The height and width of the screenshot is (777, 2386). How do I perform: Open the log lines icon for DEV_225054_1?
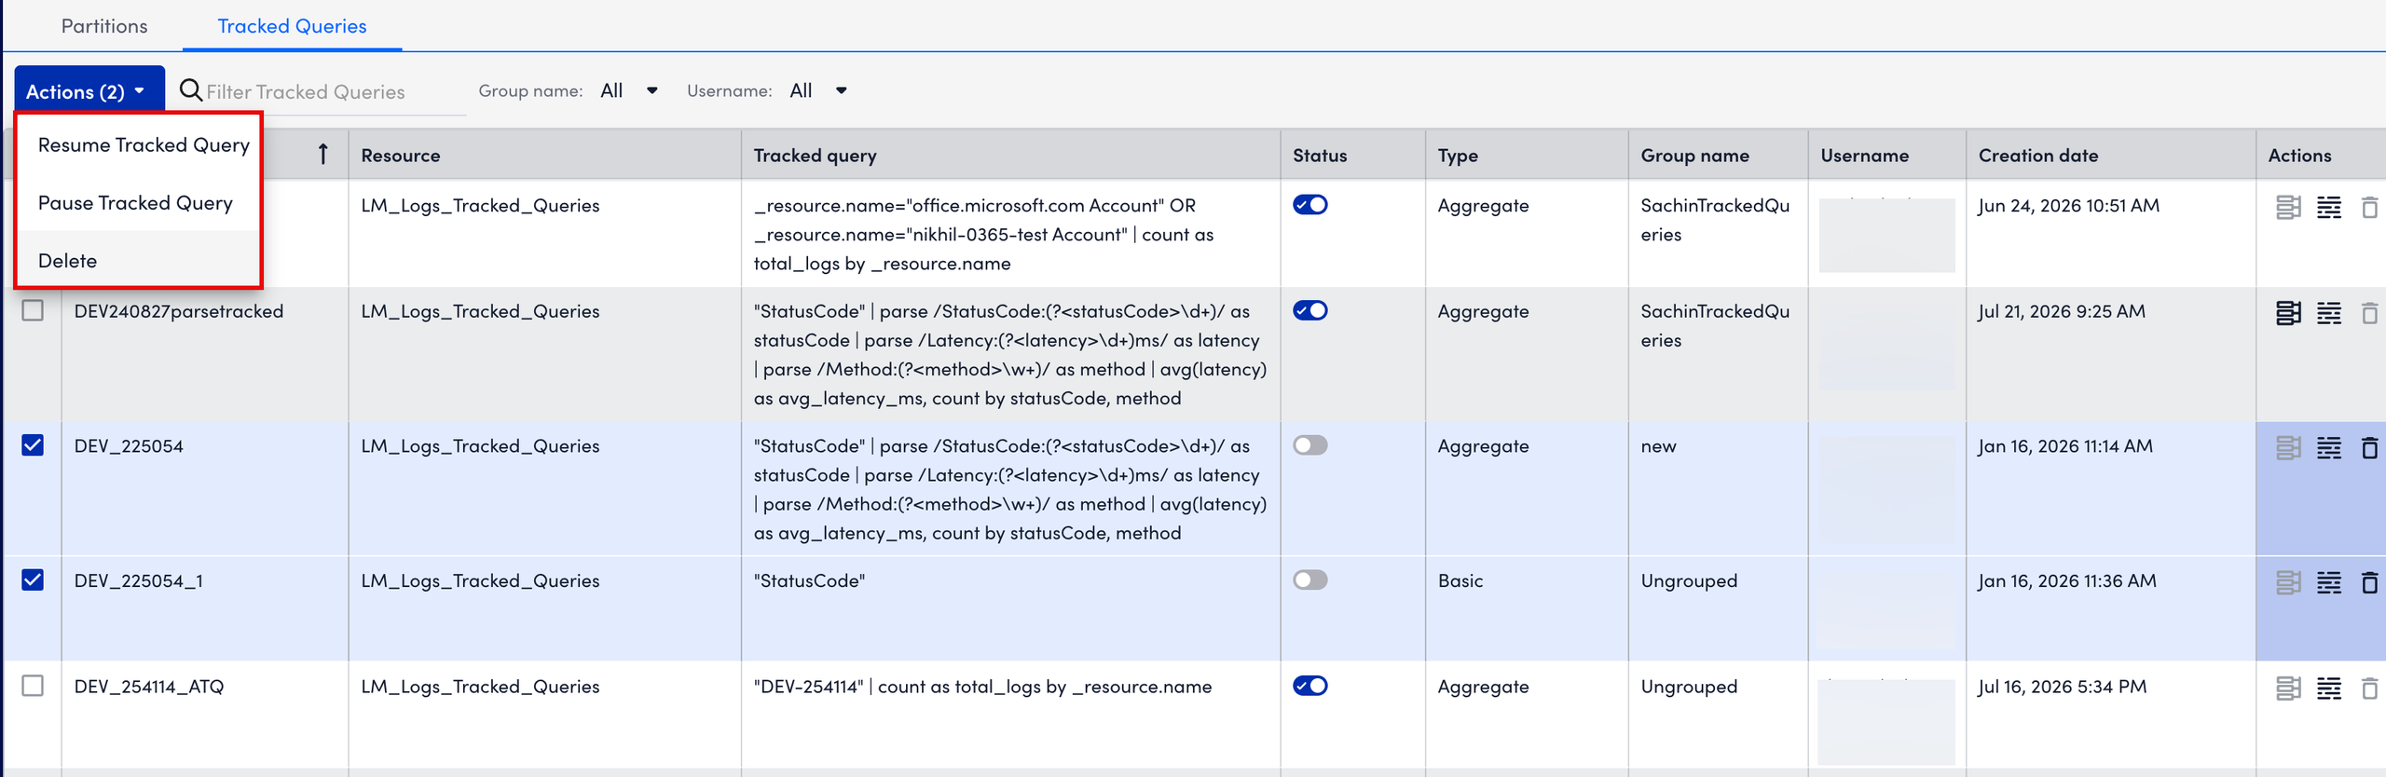tap(2329, 582)
